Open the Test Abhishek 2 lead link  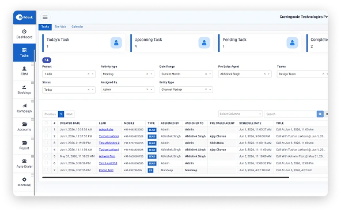(x=109, y=143)
